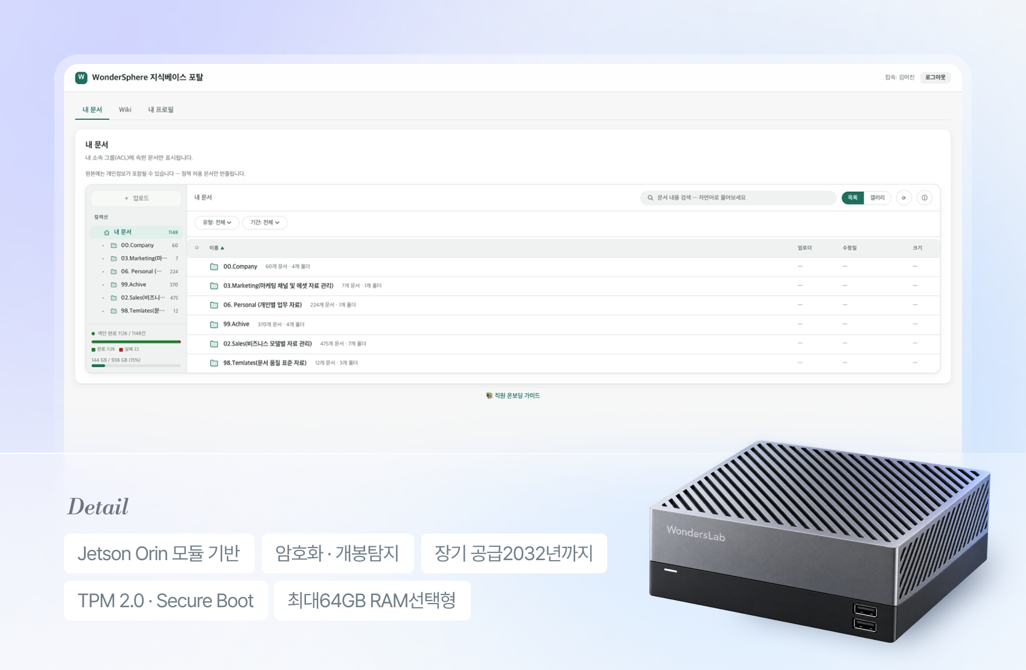The image size is (1026, 670).
Task: Click the TPM 2.0 · Secure Boot chip
Action: [x=166, y=601]
